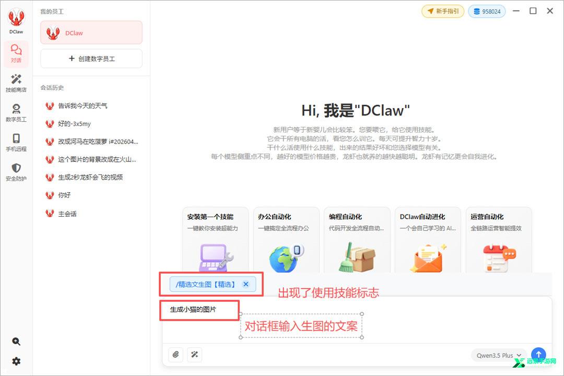
Task: Click the paperclip attachment icon
Action: click(x=175, y=355)
